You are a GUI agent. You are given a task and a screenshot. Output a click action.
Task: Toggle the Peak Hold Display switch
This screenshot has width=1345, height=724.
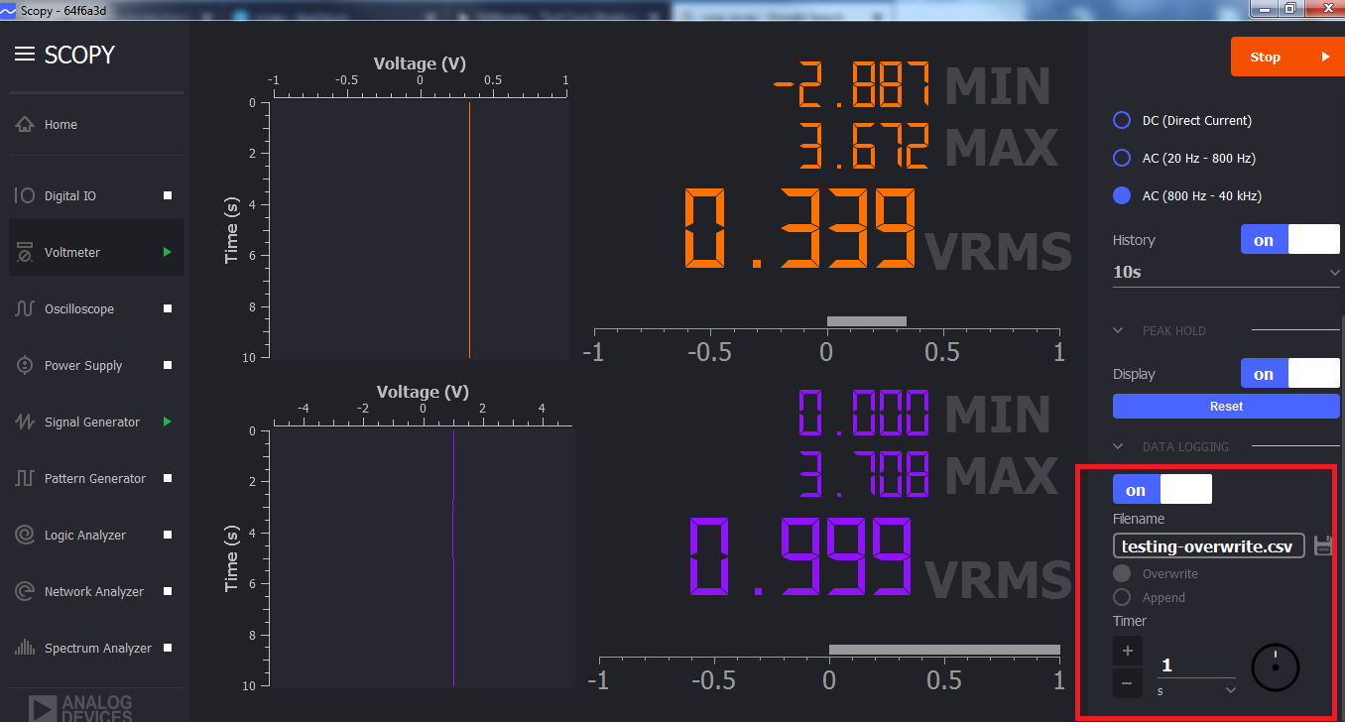[x=1289, y=374]
